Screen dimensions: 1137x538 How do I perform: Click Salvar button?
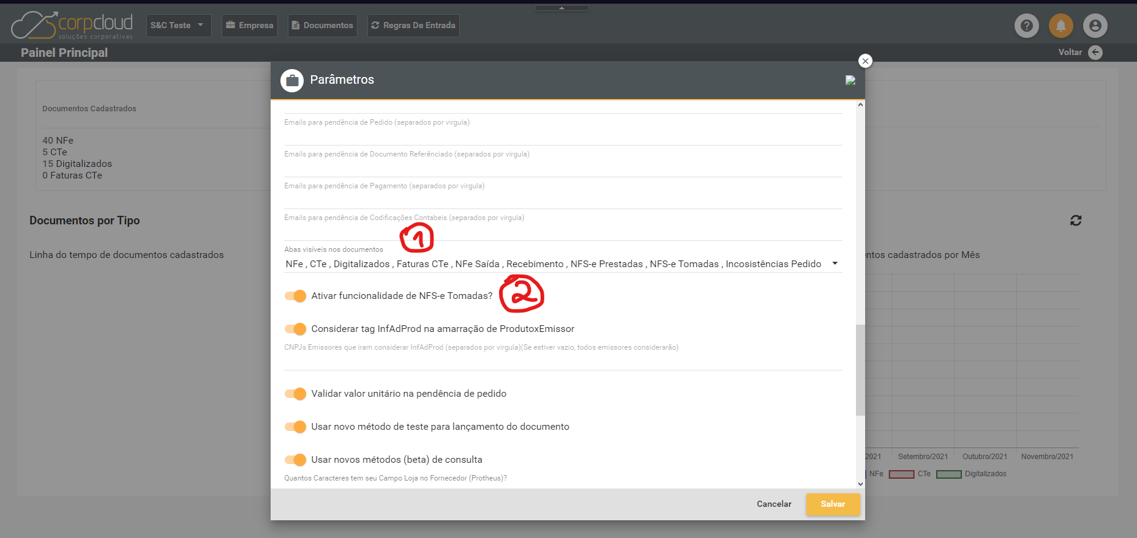click(x=833, y=504)
